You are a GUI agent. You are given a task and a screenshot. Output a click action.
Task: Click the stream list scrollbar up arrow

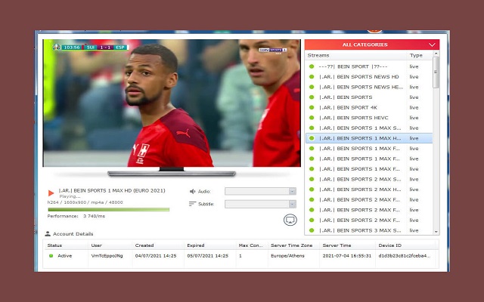coord(436,54)
